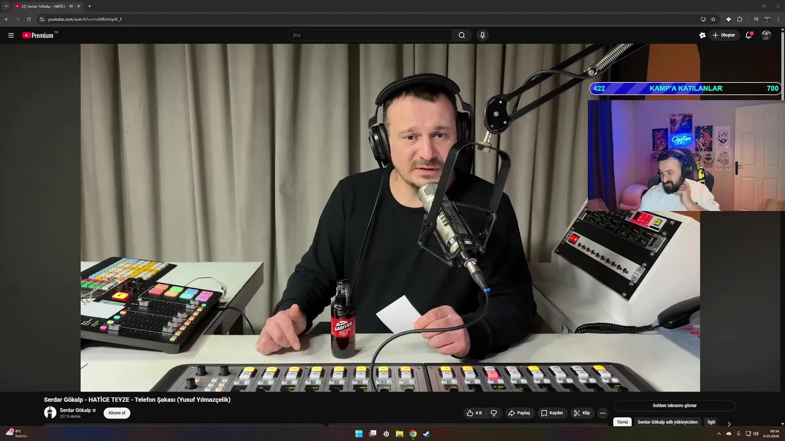
Task: Open media control icon in toolbar
Action: point(756,19)
